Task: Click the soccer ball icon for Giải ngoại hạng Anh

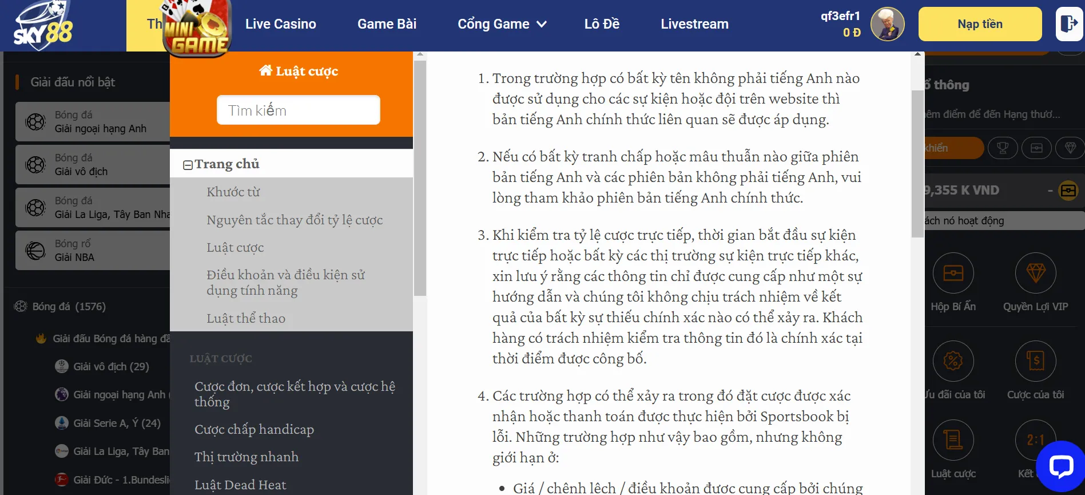Action: (x=35, y=121)
